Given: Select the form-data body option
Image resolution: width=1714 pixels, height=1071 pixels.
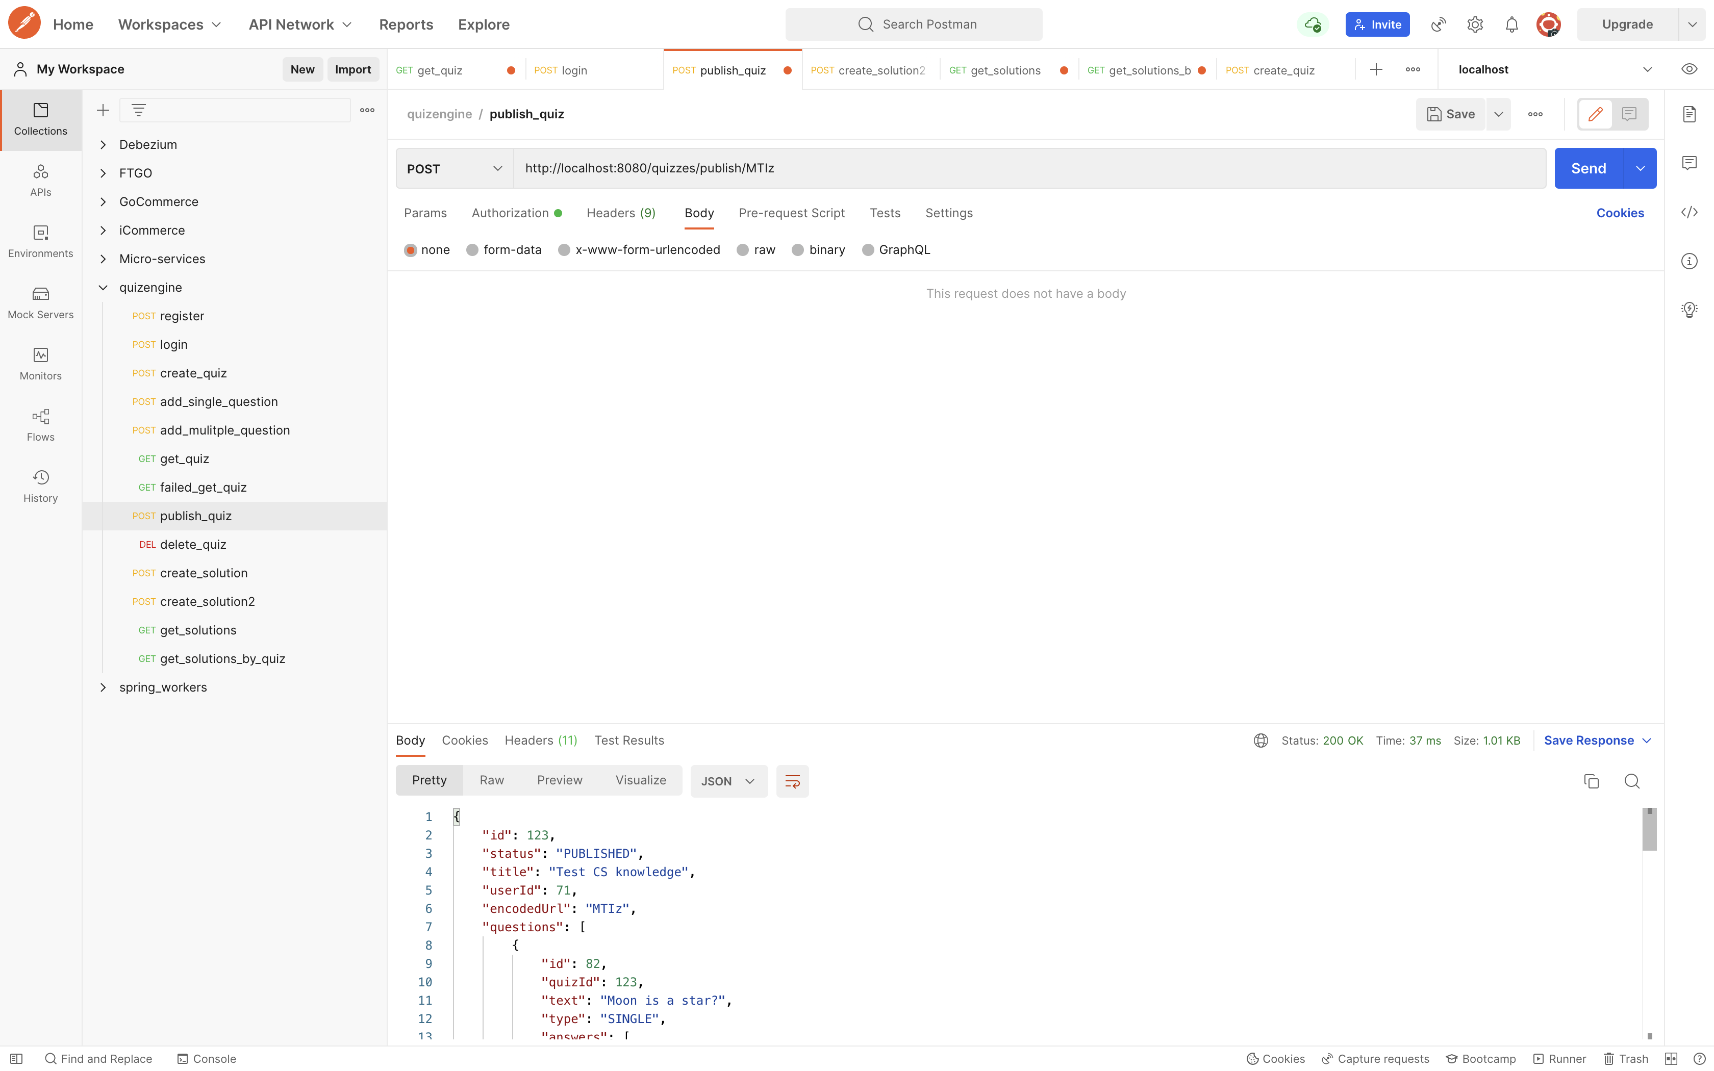Looking at the screenshot, I should coord(472,250).
